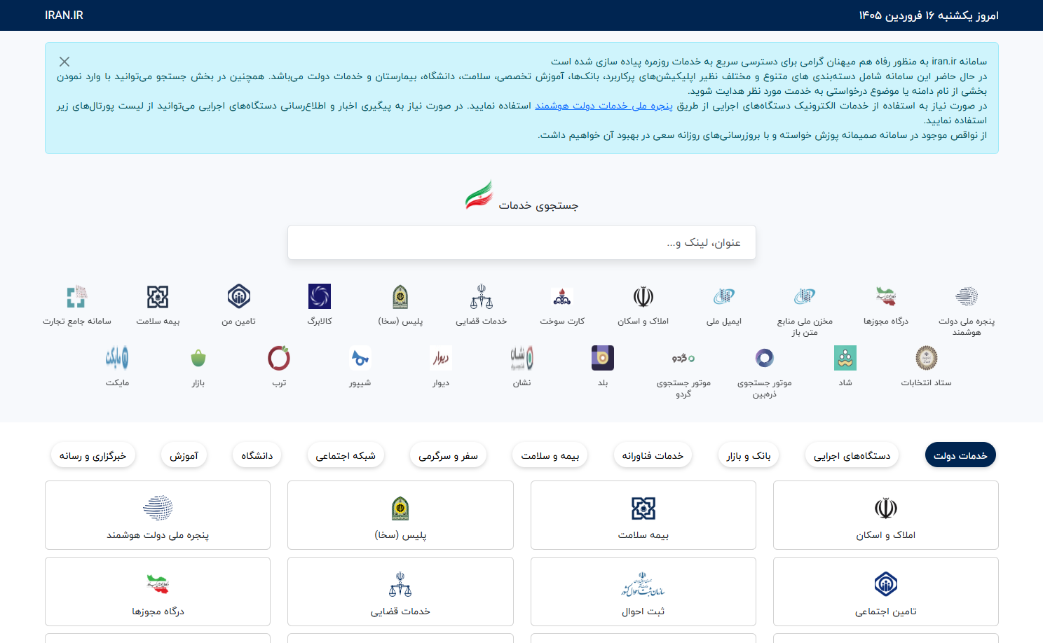Open the مخزن ملی منابع متن باز icon
The width and height of the screenshot is (1043, 643).
[805, 297]
